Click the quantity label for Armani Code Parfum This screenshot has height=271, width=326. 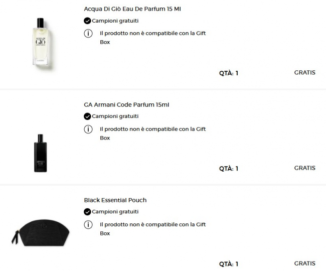229,169
